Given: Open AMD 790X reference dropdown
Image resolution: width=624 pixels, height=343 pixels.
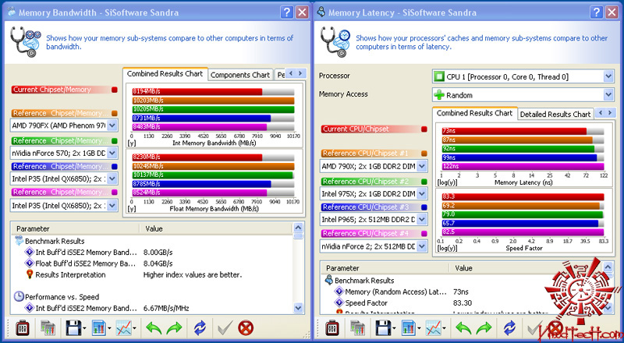Looking at the screenshot, I should click(422, 166).
